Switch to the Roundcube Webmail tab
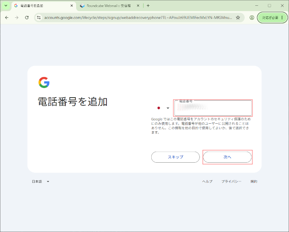Screen dimensions: 289x232 point(109,6)
